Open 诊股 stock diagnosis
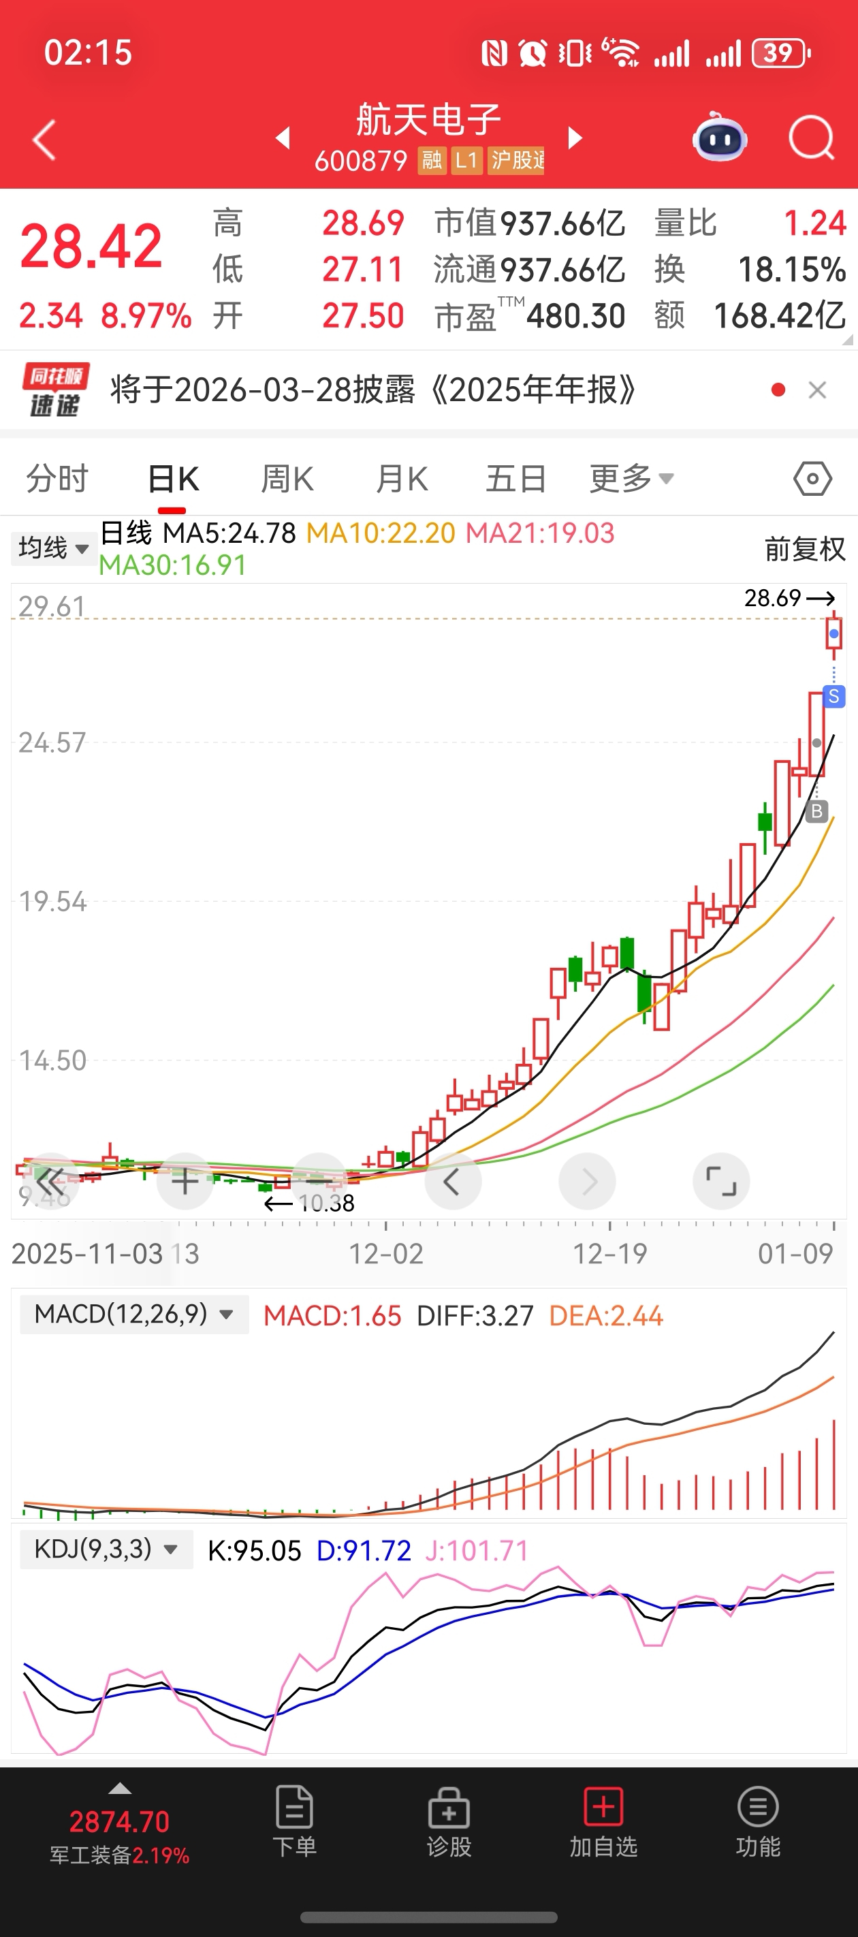Screen dimensions: 858x1937 point(449,1821)
